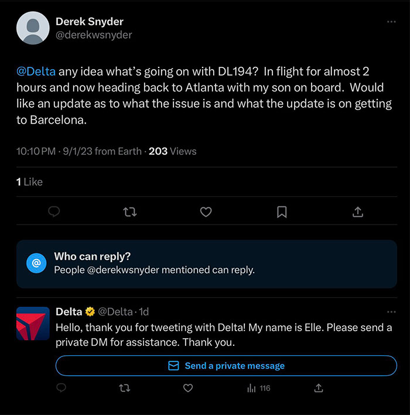
Task: Share Delta's reply tweet
Action: coord(319,388)
